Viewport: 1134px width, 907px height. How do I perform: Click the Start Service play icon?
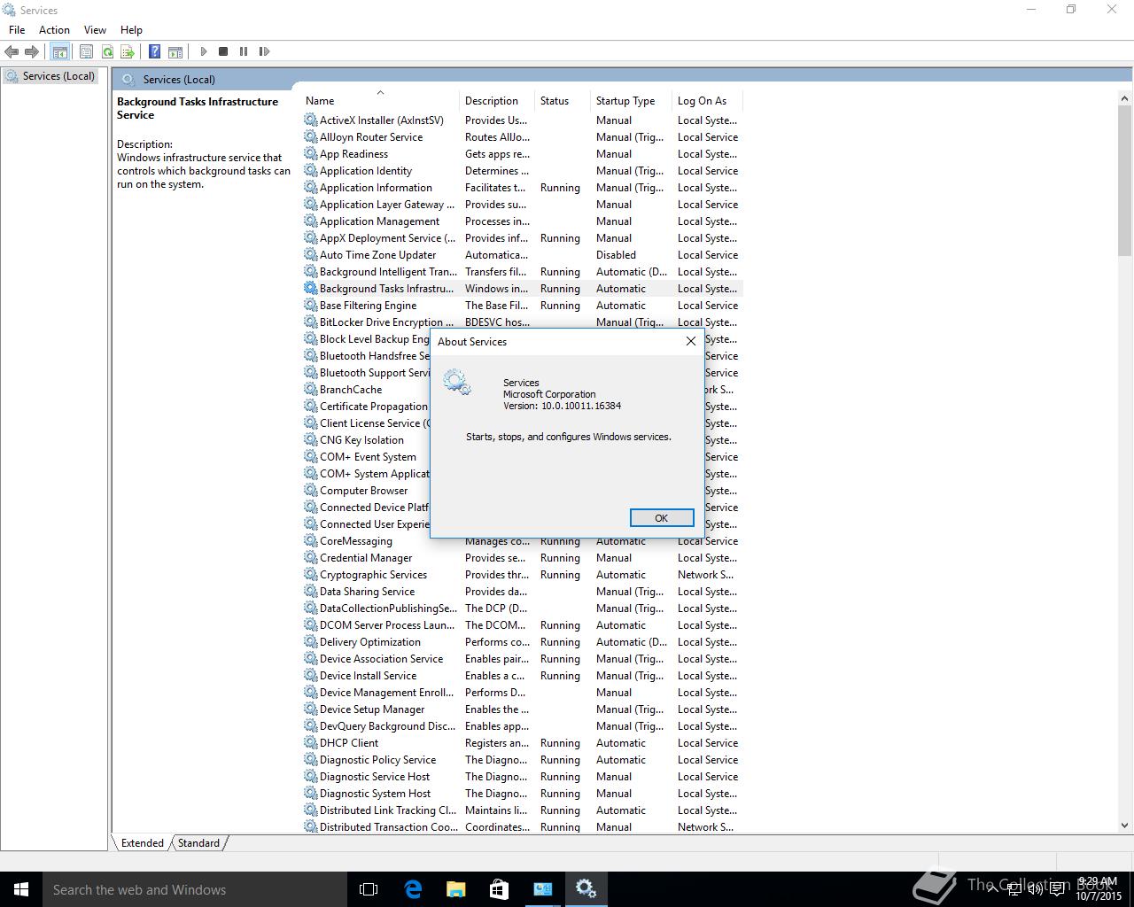[204, 51]
